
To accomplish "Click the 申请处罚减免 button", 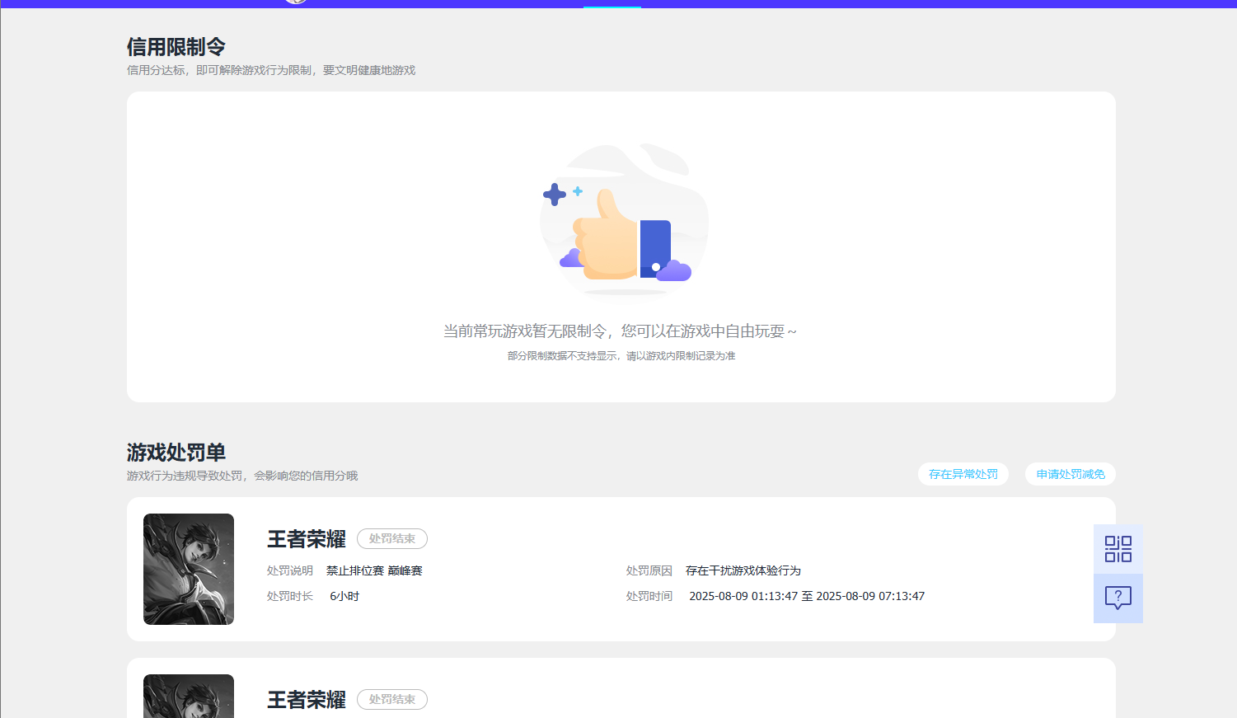I will [1070, 474].
